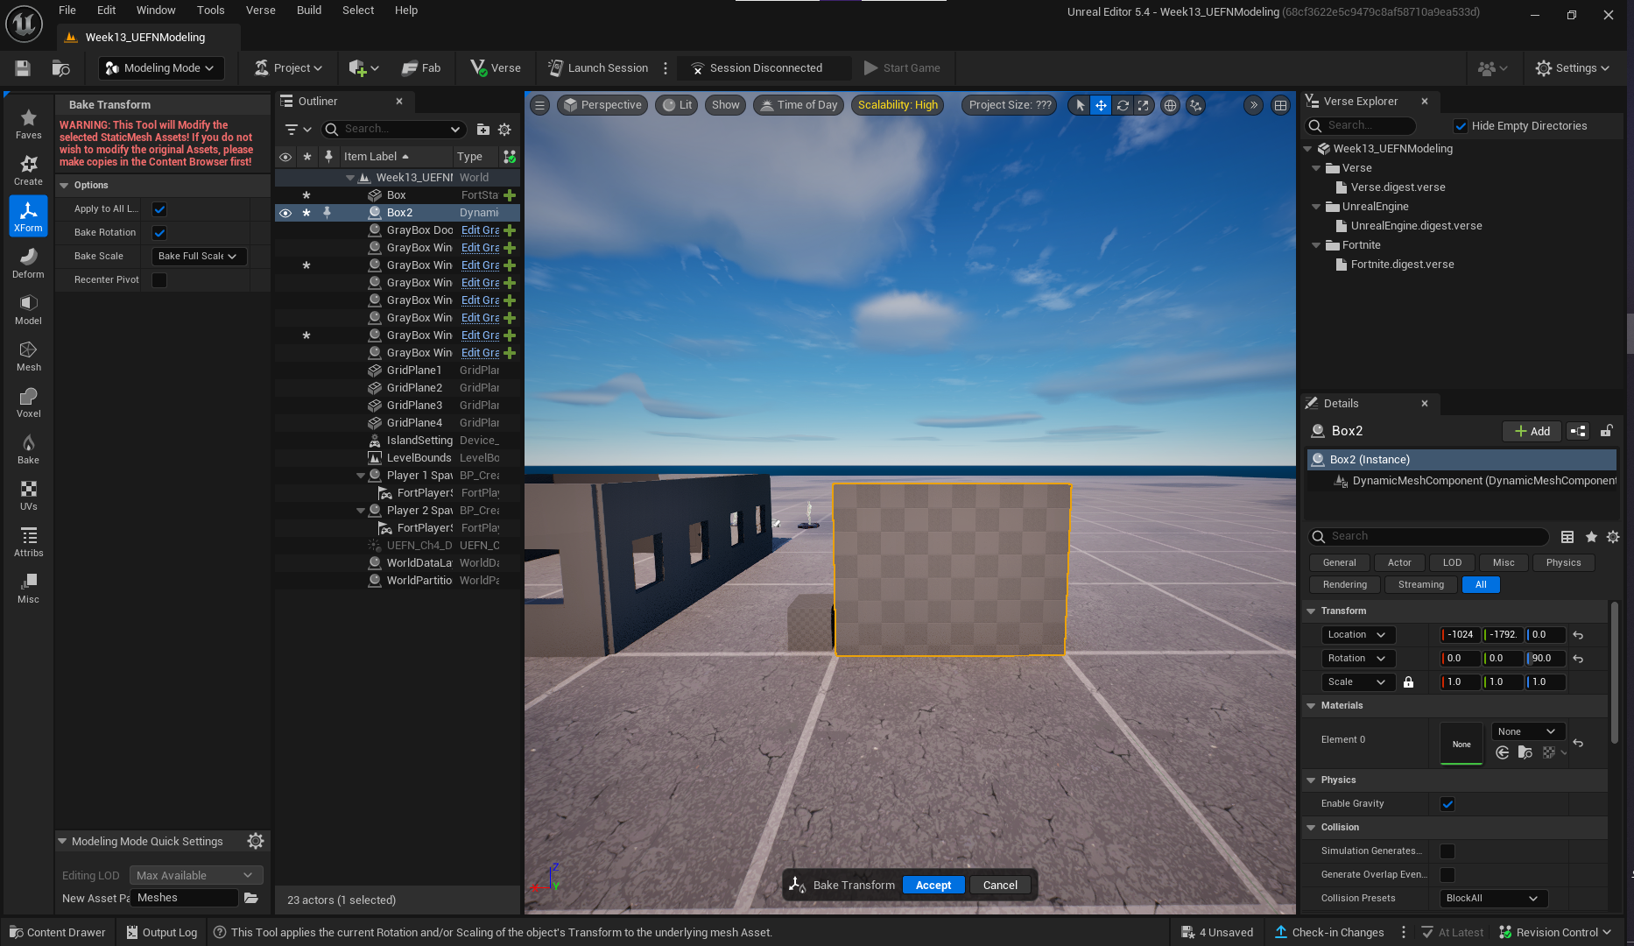
Task: Click the Add component button
Action: (x=1532, y=431)
